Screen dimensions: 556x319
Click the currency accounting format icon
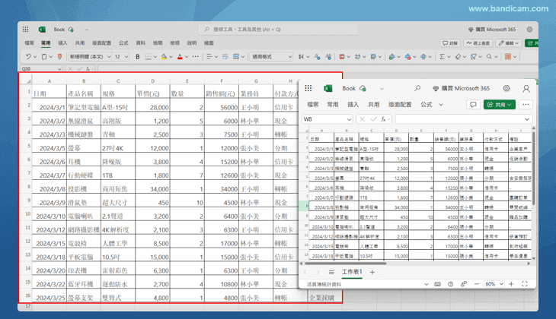301,57
